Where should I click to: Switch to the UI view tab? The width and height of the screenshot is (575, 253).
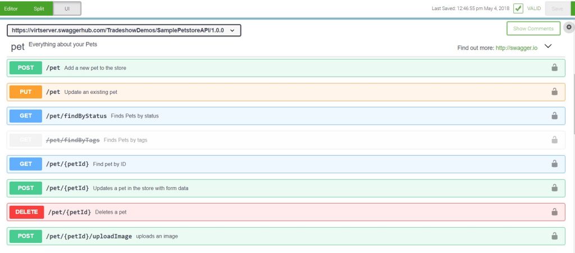click(x=67, y=8)
